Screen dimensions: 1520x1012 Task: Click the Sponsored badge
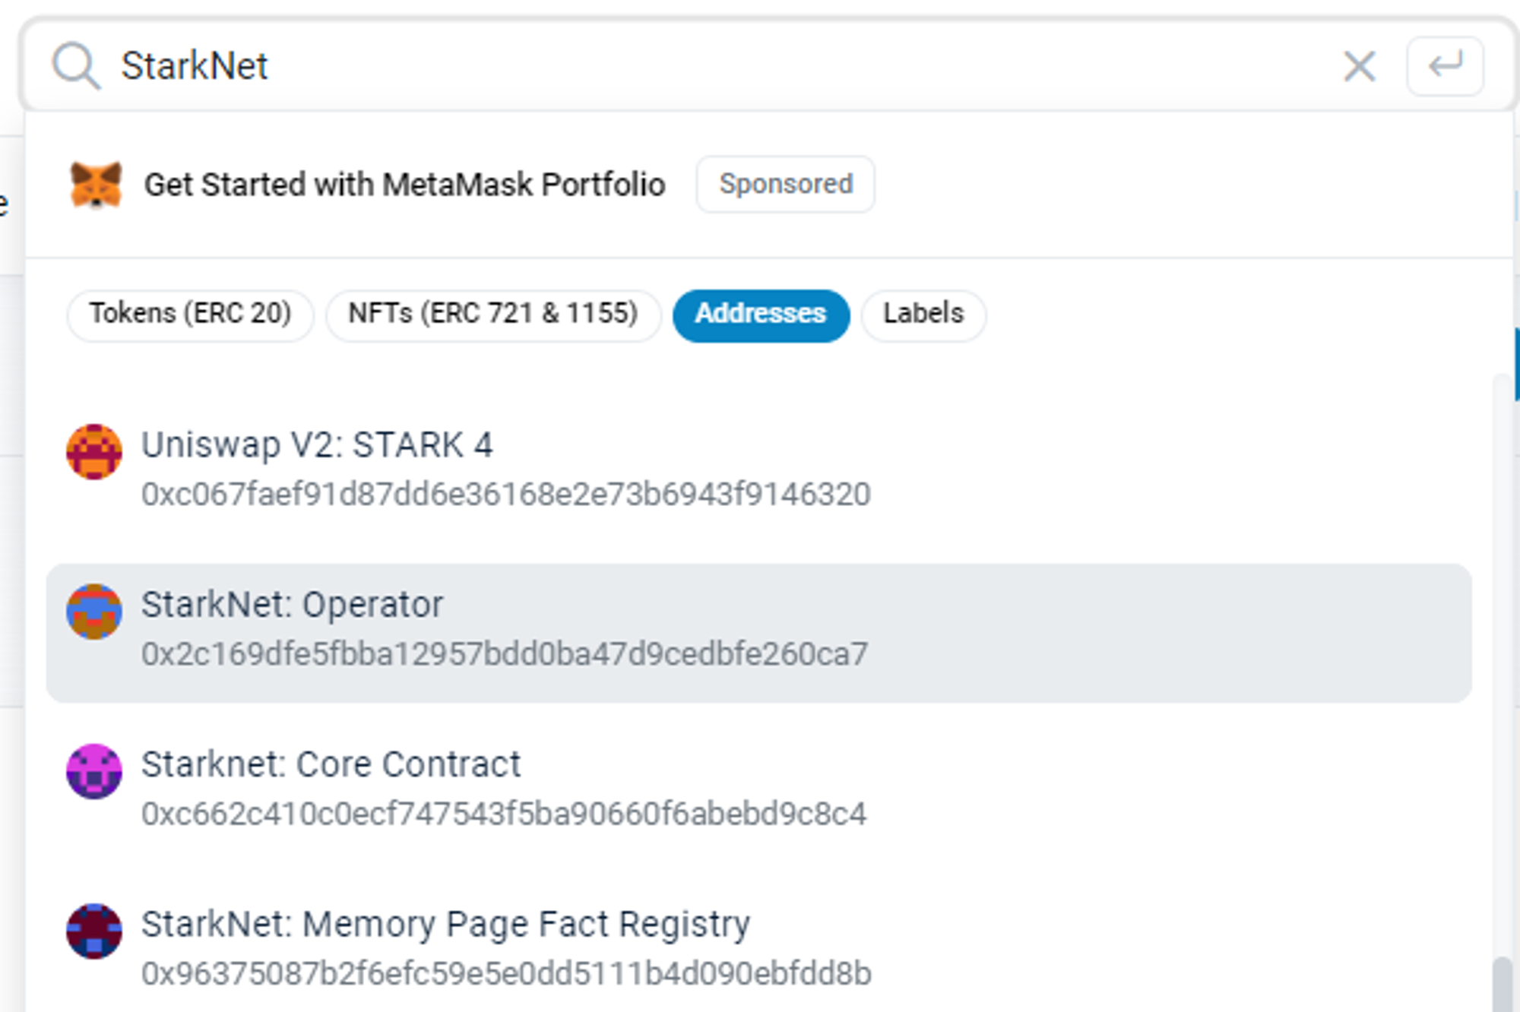(785, 185)
